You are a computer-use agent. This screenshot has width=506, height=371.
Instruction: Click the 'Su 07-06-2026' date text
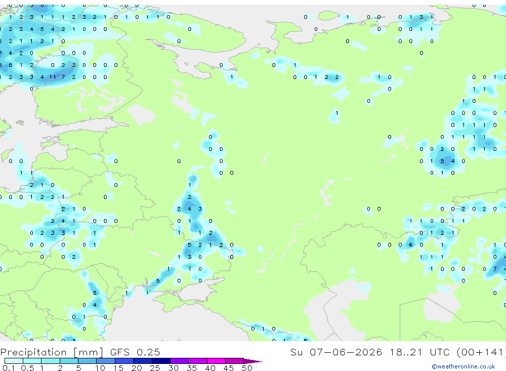[336, 352]
